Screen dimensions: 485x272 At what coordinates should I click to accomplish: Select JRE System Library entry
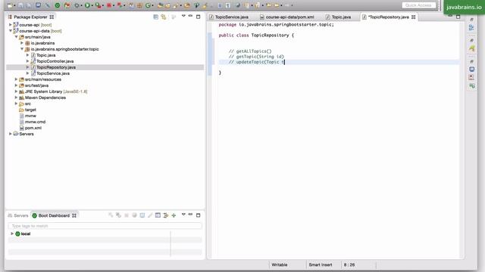coord(56,91)
